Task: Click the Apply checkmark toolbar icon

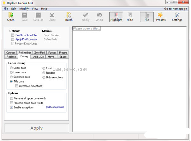Action: [86, 17]
